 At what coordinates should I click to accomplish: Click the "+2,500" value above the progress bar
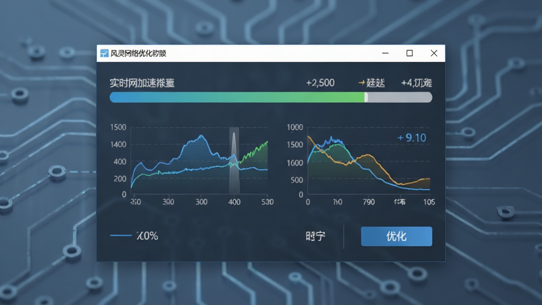[320, 83]
